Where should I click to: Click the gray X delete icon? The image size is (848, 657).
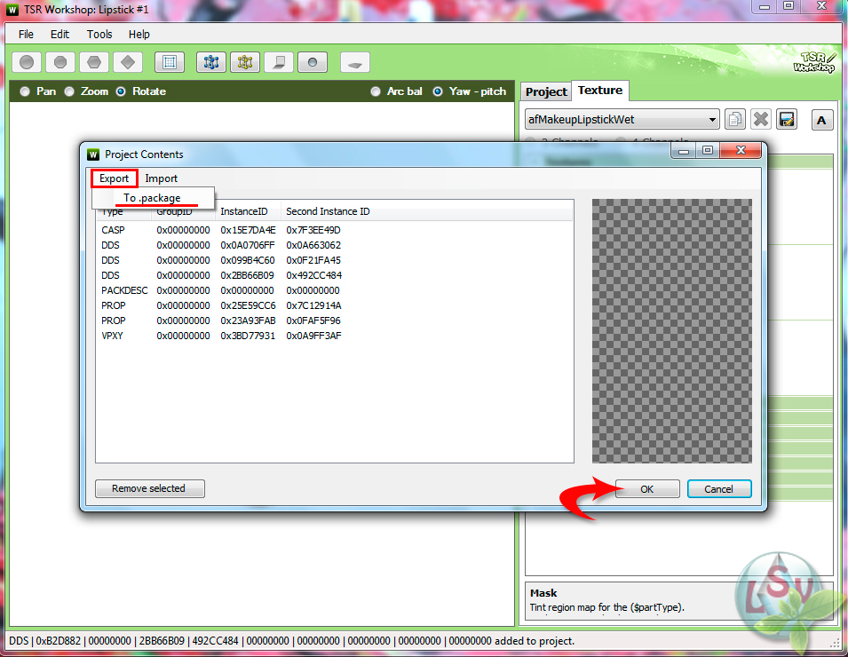[761, 119]
